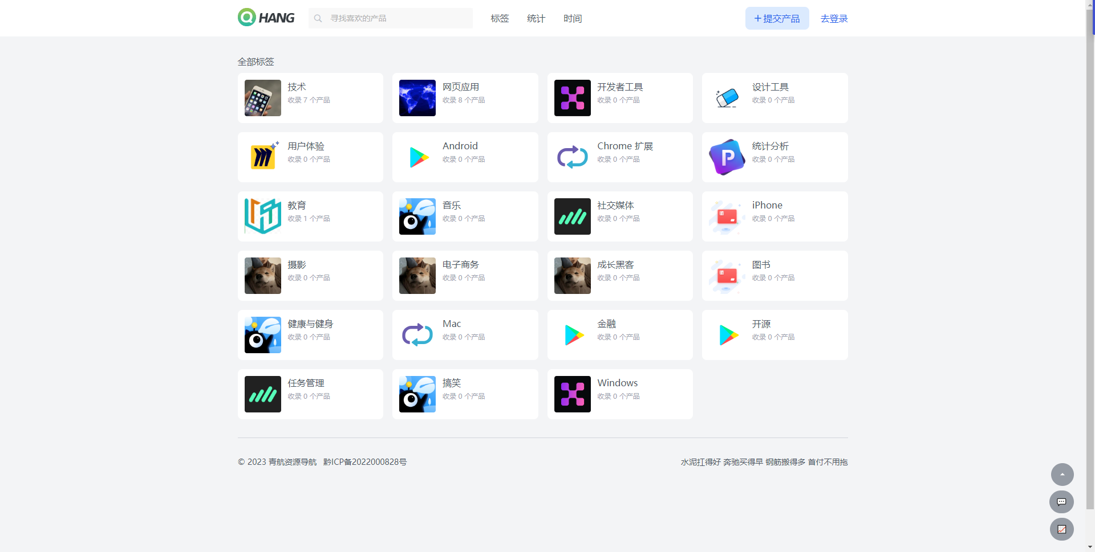Click the QHANG site logo
This screenshot has height=552, width=1095.
[266, 18]
